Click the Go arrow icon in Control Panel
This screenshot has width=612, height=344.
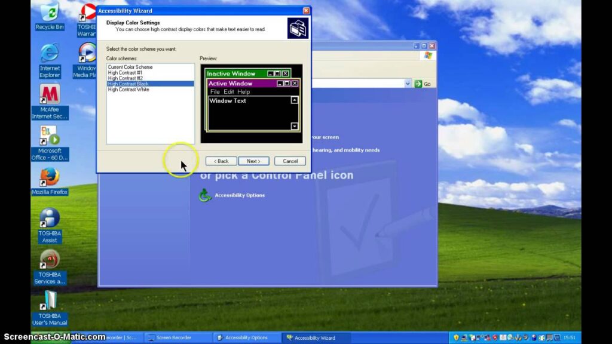[418, 84]
